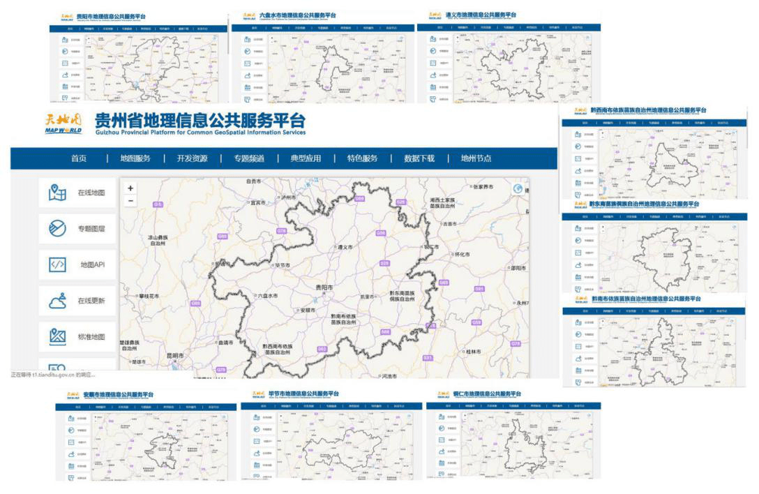This screenshot has height=494, width=759.
Task: Zoom out the Guizhou provincial map
Action: click(130, 200)
